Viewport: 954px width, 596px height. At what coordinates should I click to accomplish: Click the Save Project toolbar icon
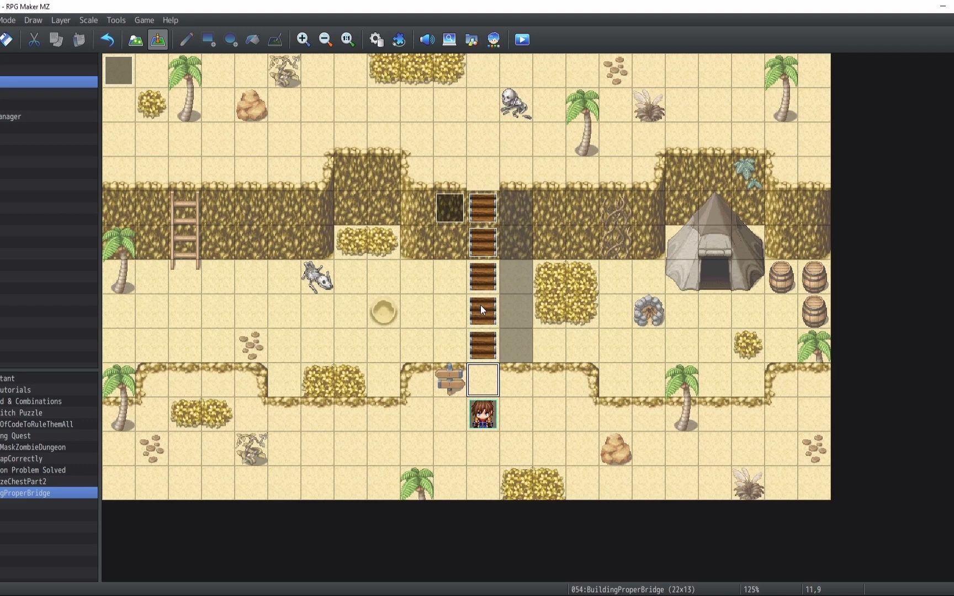tap(6, 40)
